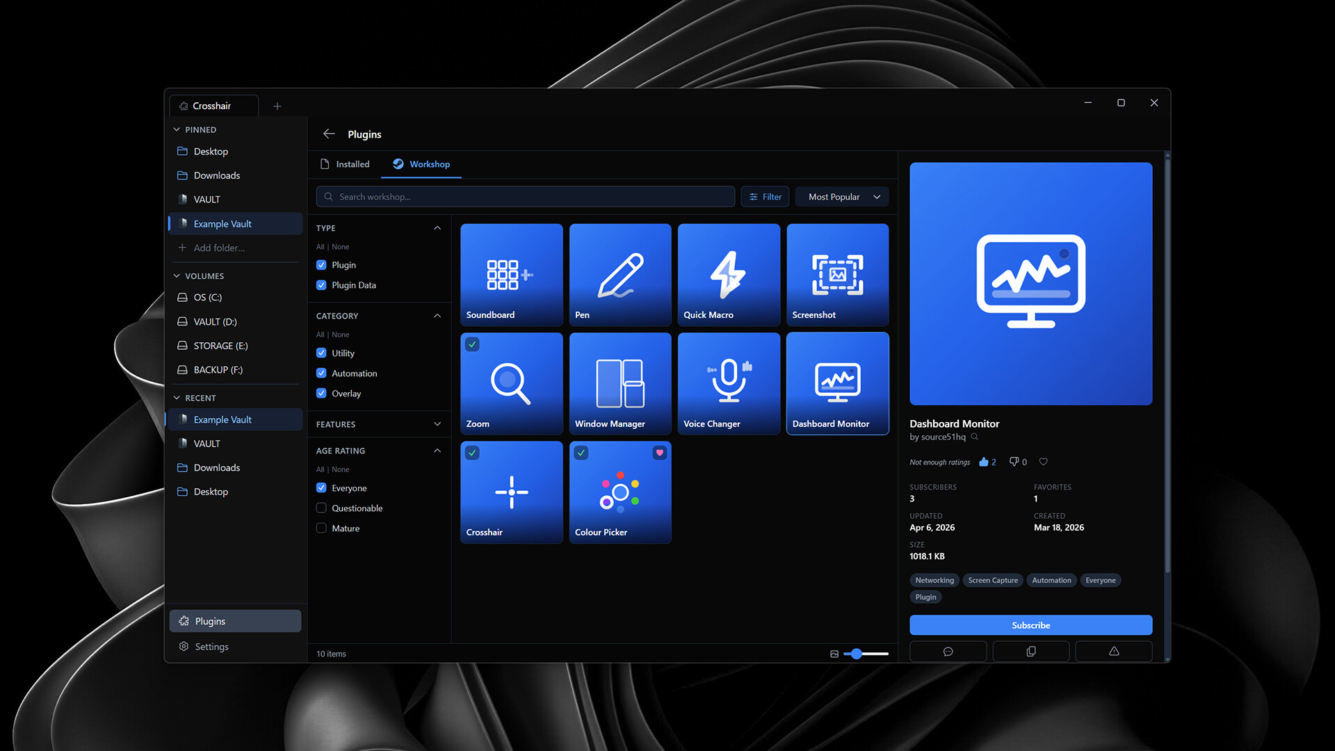Click the copy icon button below Subscribe

click(1030, 652)
